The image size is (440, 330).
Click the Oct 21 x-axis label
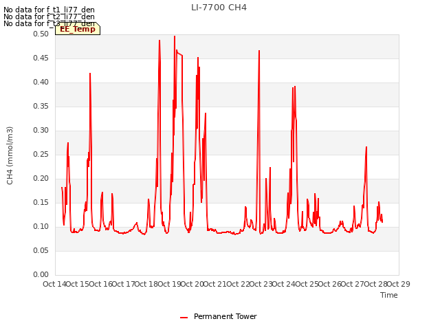(215, 284)
